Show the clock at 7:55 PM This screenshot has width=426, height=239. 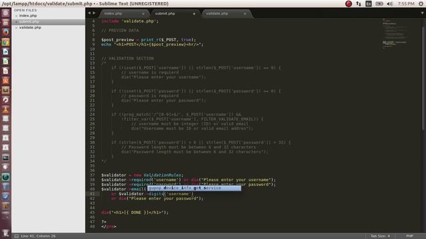(x=406, y=4)
